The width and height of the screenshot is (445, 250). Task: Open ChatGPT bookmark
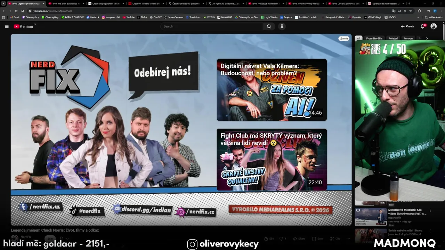pyautogui.click(x=155, y=17)
